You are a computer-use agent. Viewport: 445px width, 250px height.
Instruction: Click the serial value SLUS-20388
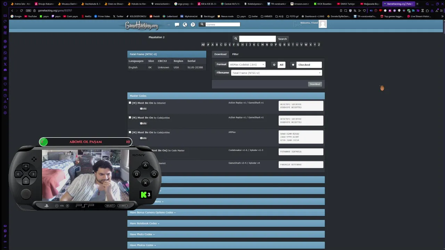pos(195,67)
